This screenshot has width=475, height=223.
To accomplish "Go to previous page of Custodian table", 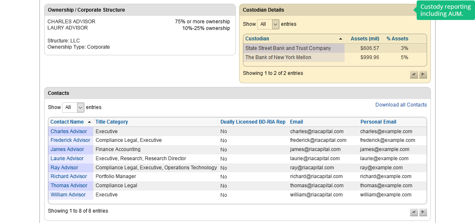I will point(414,74).
